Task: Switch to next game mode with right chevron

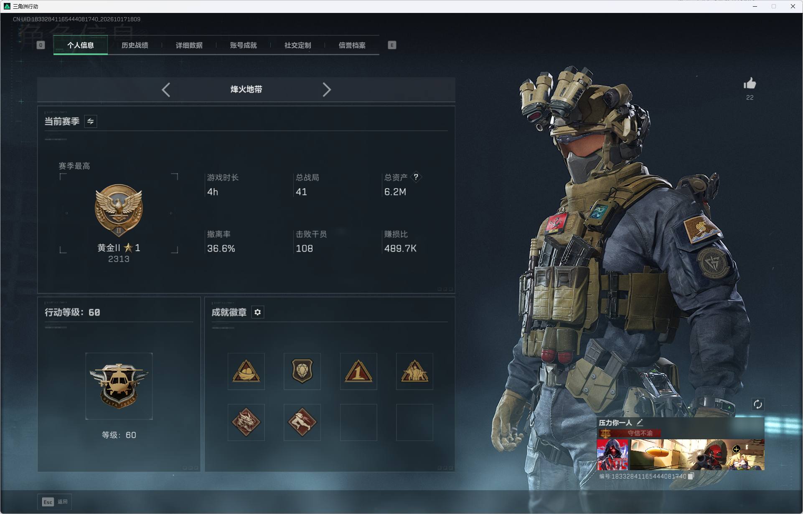Action: pyautogui.click(x=327, y=90)
